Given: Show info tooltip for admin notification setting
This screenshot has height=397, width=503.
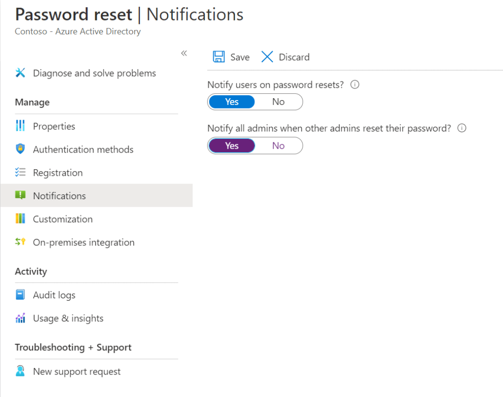Looking at the screenshot, I should click(x=462, y=128).
